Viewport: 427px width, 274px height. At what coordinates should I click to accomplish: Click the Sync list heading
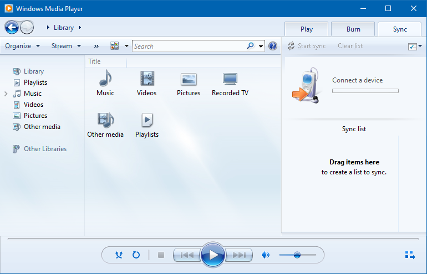click(354, 129)
